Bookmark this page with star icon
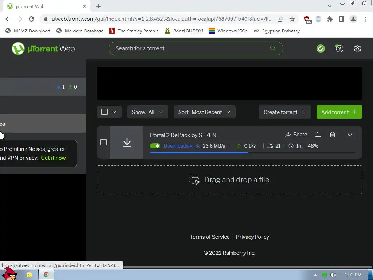This screenshot has height=280, width=373. coord(292,19)
